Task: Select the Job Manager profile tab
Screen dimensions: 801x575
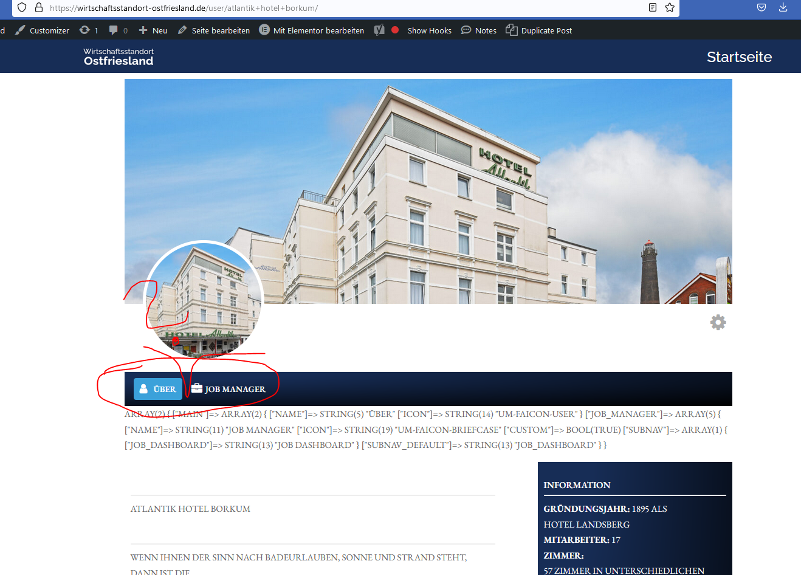Action: (x=229, y=389)
